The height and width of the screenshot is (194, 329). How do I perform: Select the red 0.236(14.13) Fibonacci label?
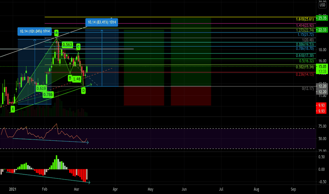[x=305, y=74]
